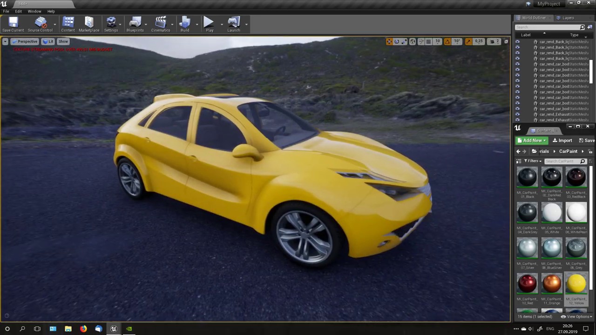
Task: Click the Launch toolbar icon
Action: point(234,25)
